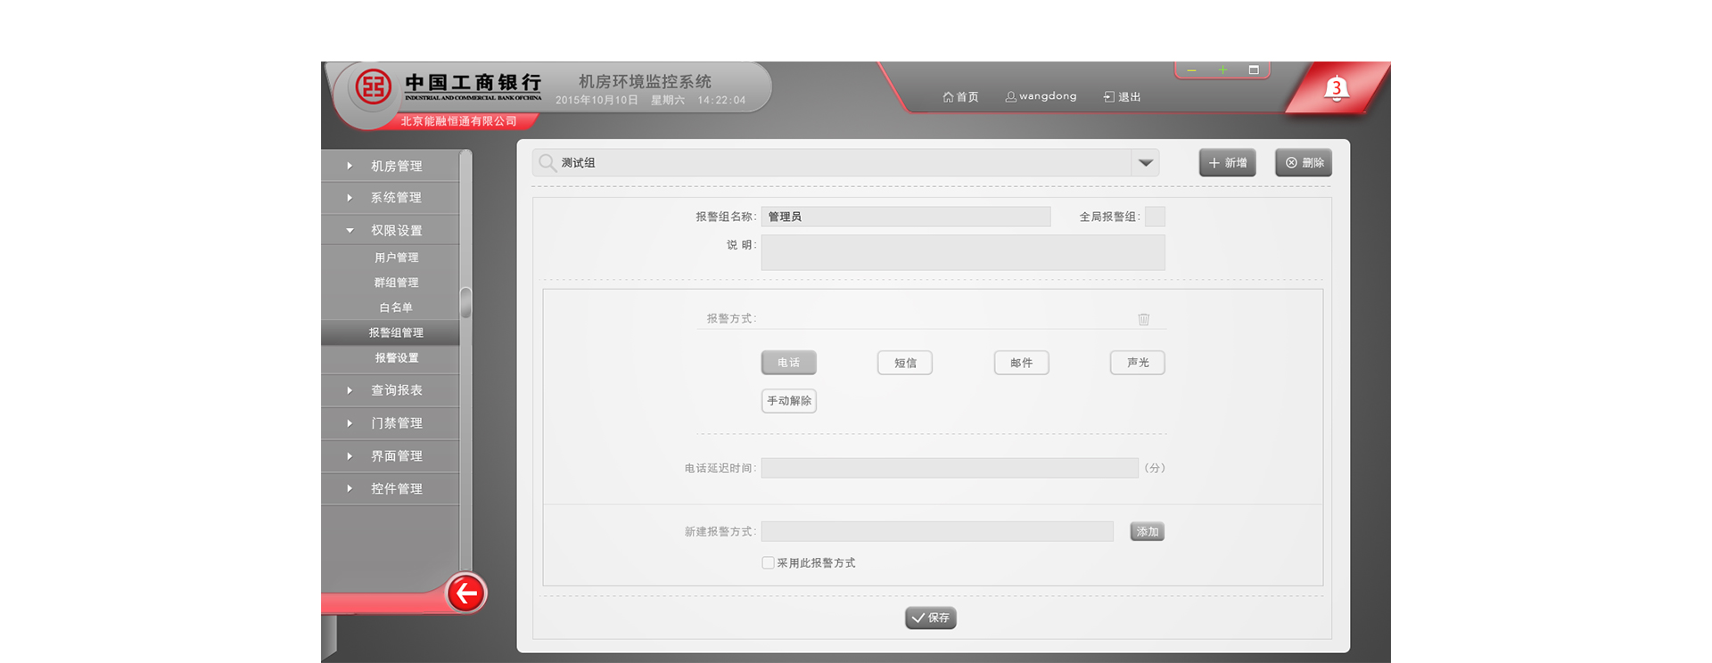The image size is (1712, 663).
Task: Click the 保存 save button
Action: click(931, 618)
